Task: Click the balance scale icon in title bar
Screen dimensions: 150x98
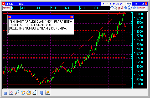Action: pos(121,4)
